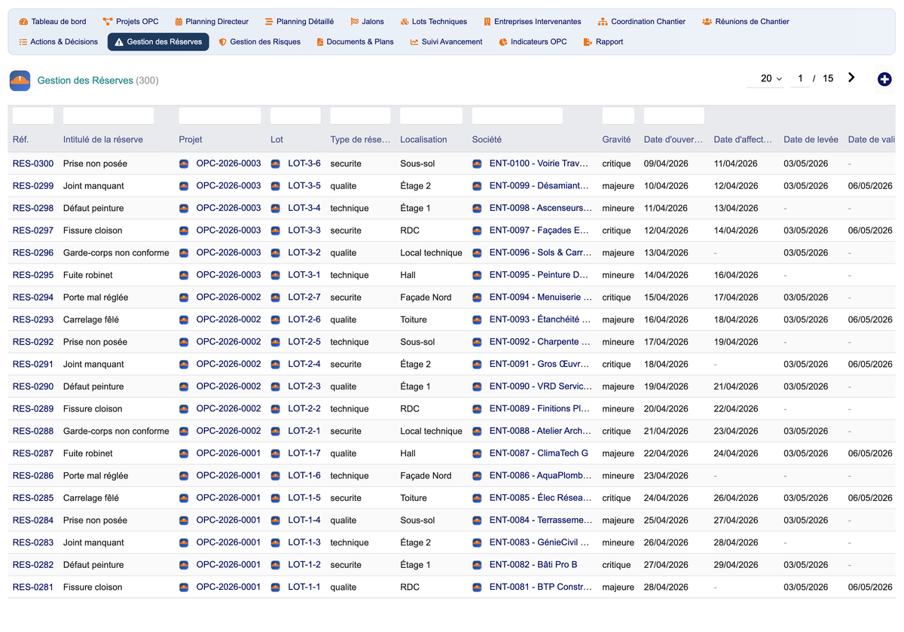
Task: Click lot icon next to LOT-2-1
Action: tap(275, 431)
